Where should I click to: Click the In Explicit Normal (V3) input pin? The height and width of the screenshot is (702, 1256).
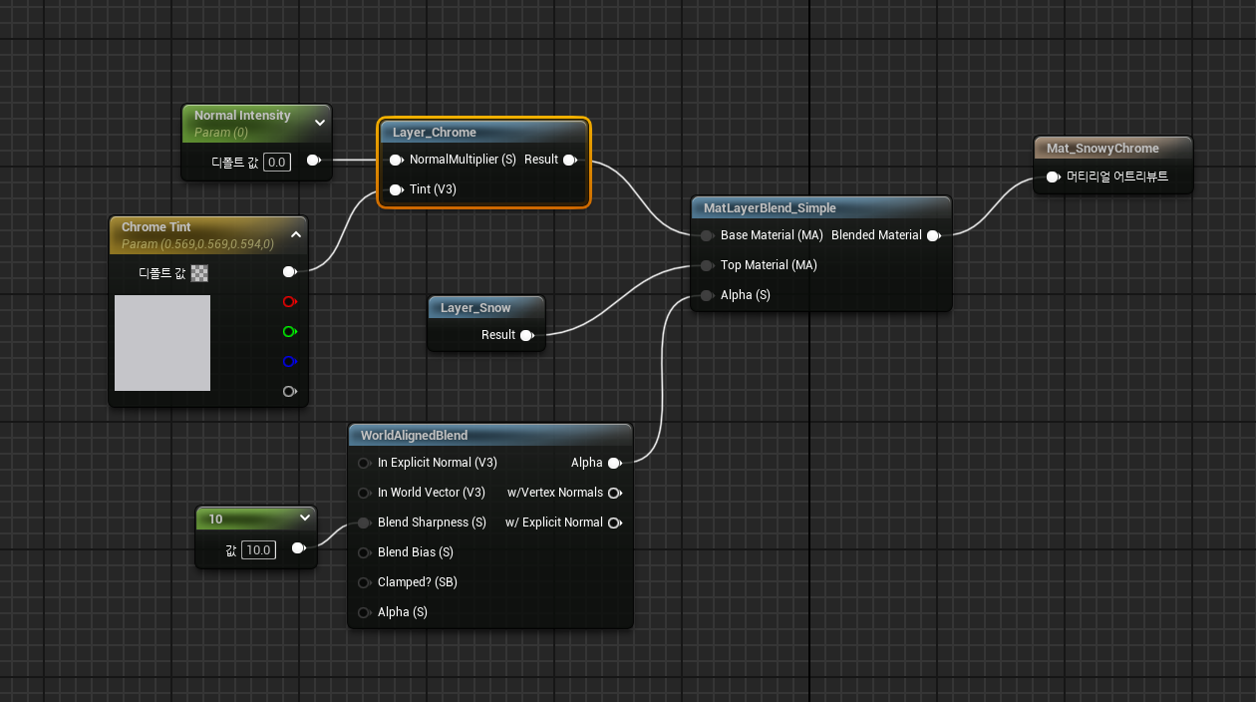pyautogui.click(x=364, y=463)
